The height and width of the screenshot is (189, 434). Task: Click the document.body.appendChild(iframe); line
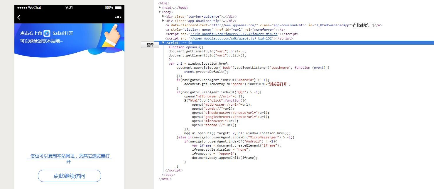(x=225, y=158)
